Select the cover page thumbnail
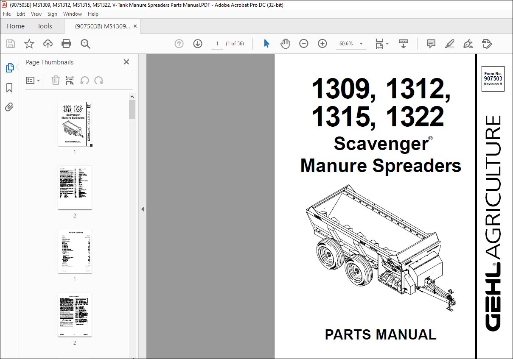 click(75, 124)
